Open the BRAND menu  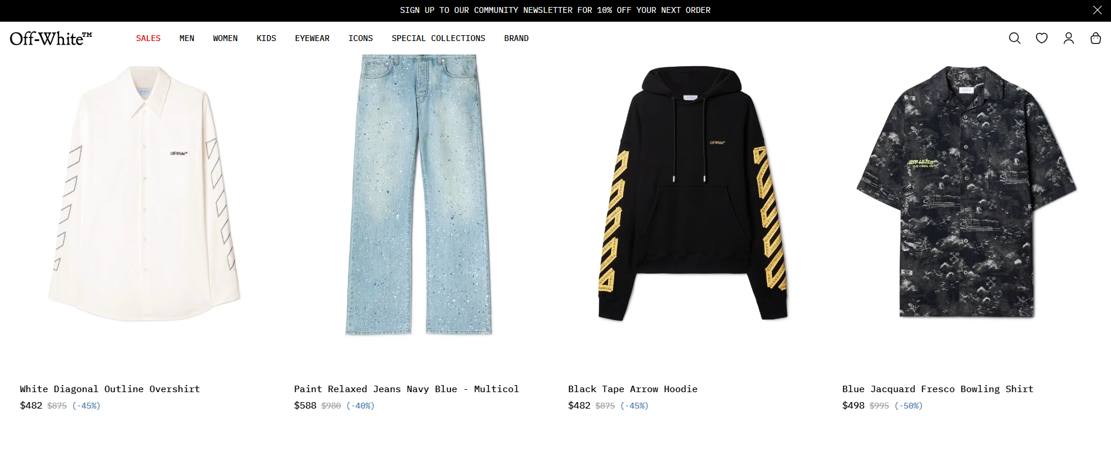(516, 38)
